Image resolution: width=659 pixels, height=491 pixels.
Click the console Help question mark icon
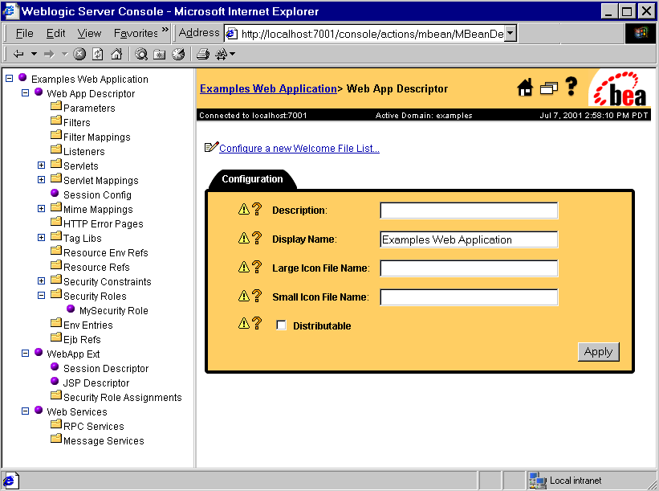[572, 86]
